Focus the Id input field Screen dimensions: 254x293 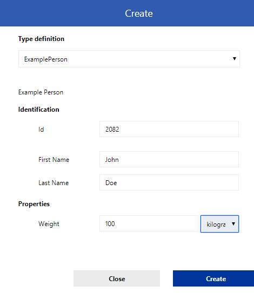coord(169,129)
